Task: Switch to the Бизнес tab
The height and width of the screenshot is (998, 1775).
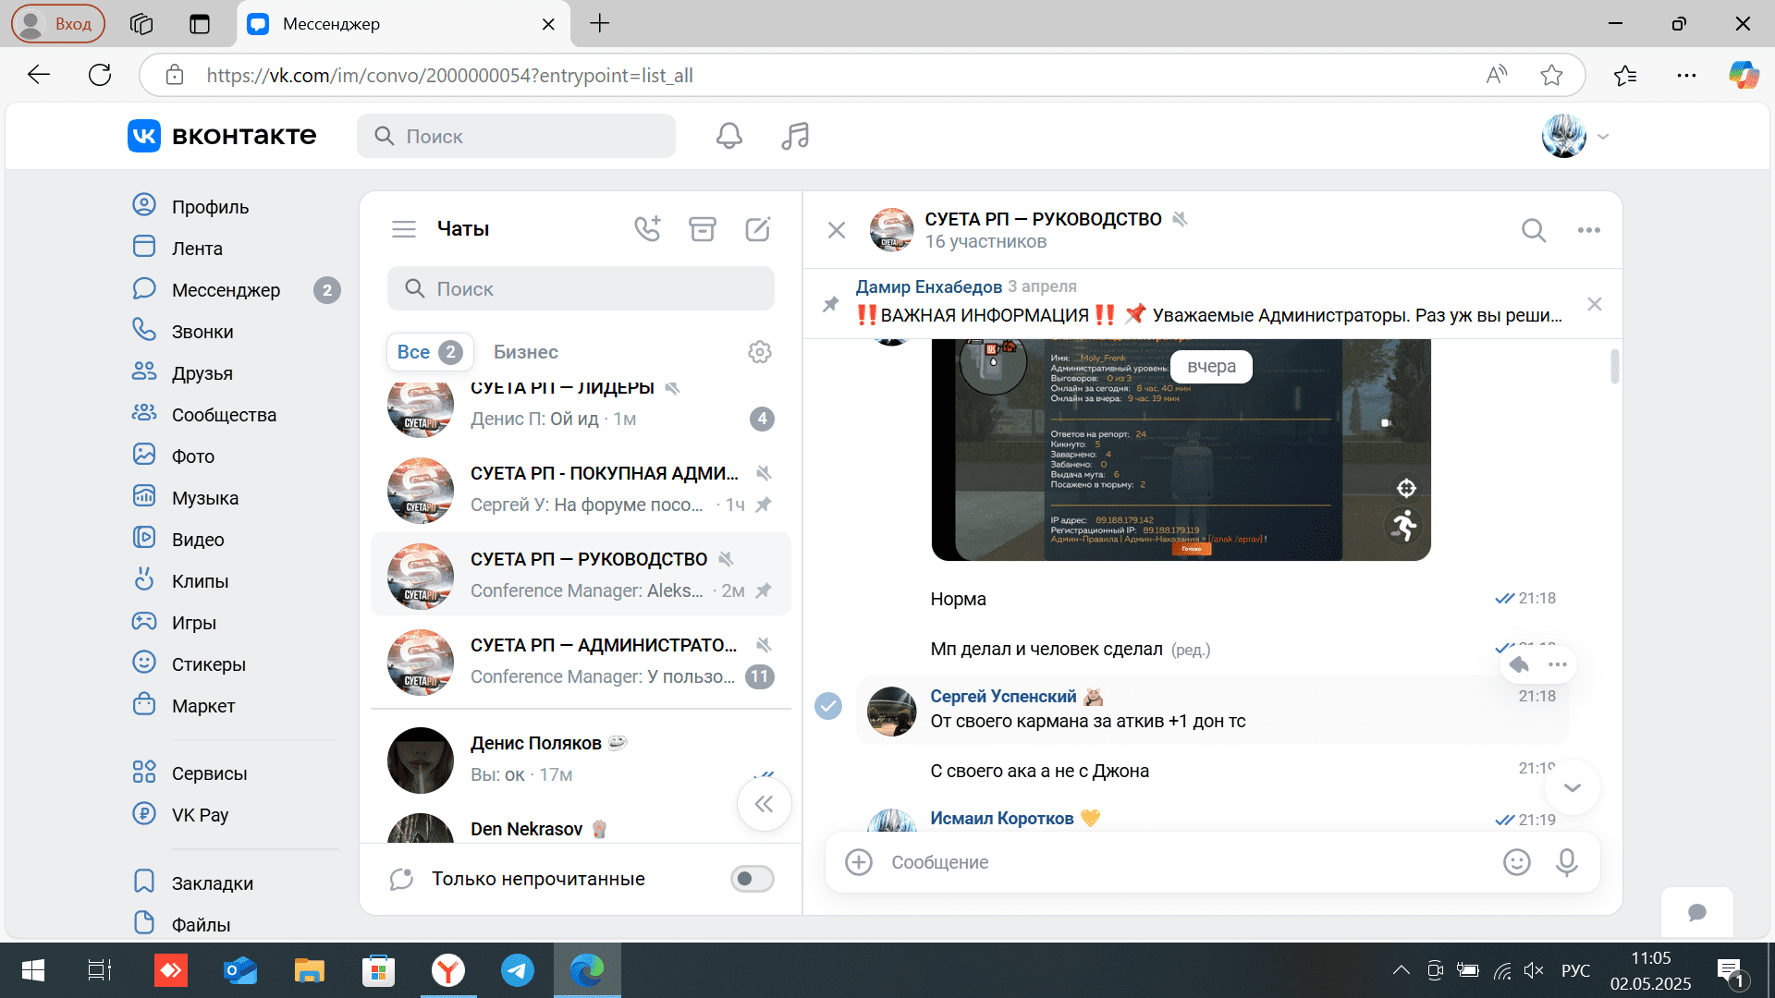Action: point(526,352)
